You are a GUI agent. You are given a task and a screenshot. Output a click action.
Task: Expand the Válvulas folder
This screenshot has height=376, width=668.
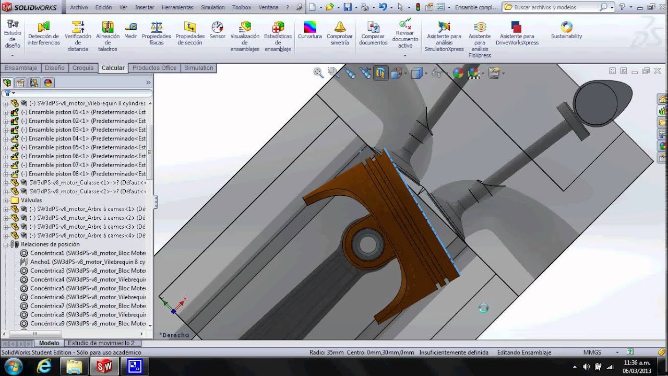[6, 200]
